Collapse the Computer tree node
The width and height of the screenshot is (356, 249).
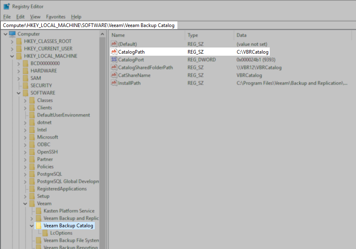pyautogui.click(x=5, y=34)
